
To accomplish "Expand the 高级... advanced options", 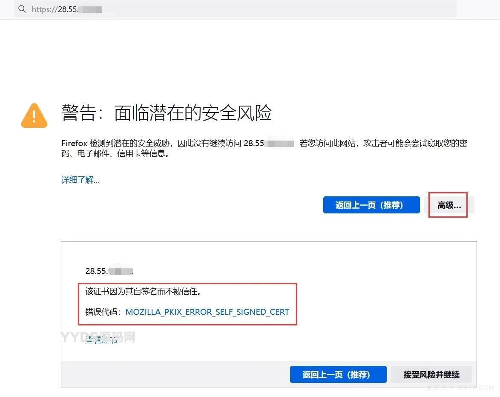I will point(449,205).
